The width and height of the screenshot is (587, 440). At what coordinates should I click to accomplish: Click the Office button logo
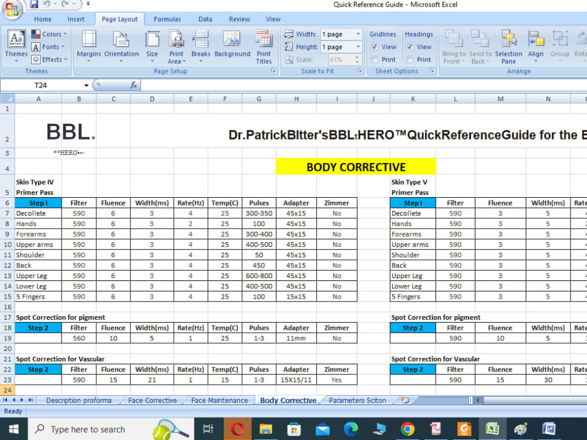[x=12, y=9]
